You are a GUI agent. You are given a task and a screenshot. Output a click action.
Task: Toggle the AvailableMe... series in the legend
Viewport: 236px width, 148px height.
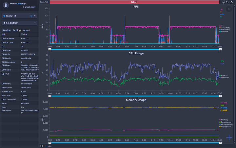226,127
